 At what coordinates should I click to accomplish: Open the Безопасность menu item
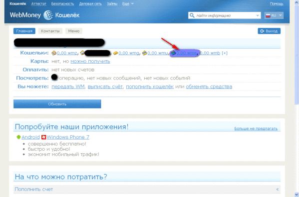62,3
